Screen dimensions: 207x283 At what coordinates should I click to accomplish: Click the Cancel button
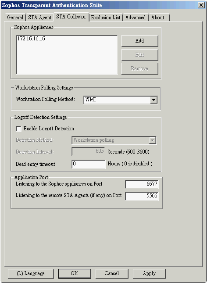click(x=112, y=274)
